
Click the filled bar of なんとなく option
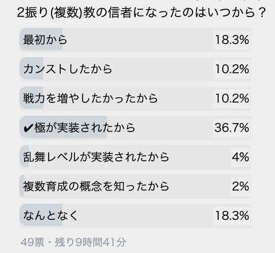pyautogui.click(x=41, y=215)
